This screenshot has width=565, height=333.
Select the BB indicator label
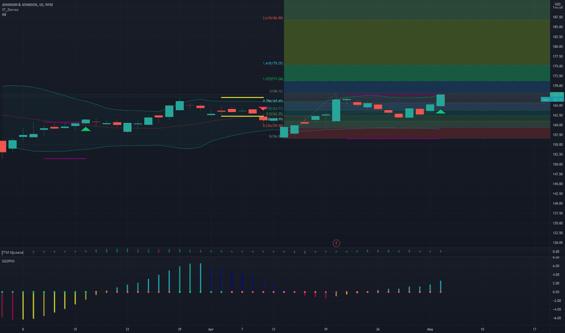click(x=4, y=15)
